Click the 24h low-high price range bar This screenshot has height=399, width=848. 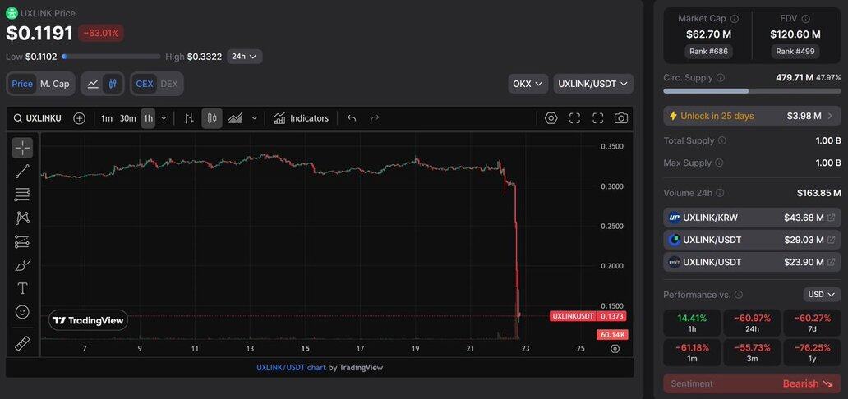(112, 56)
